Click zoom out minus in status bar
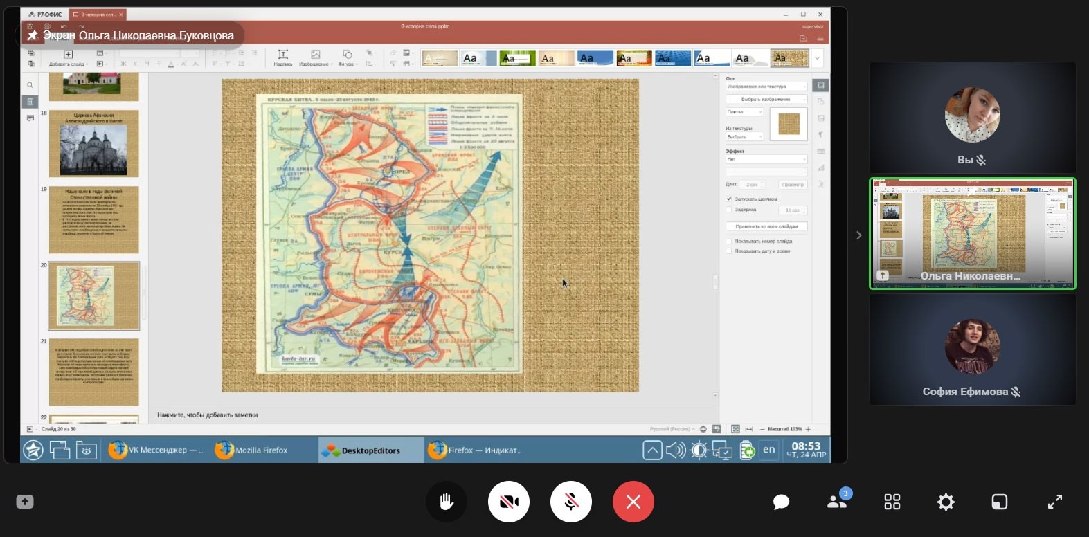 tap(762, 429)
